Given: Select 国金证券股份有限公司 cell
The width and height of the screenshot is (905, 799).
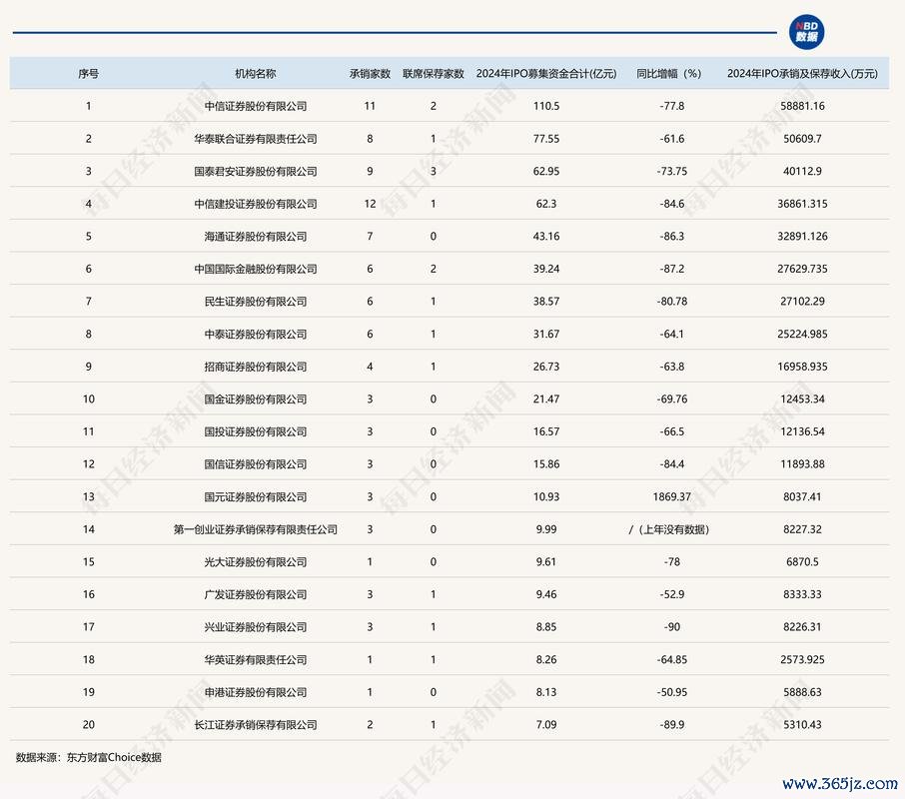Looking at the screenshot, I should click(256, 399).
